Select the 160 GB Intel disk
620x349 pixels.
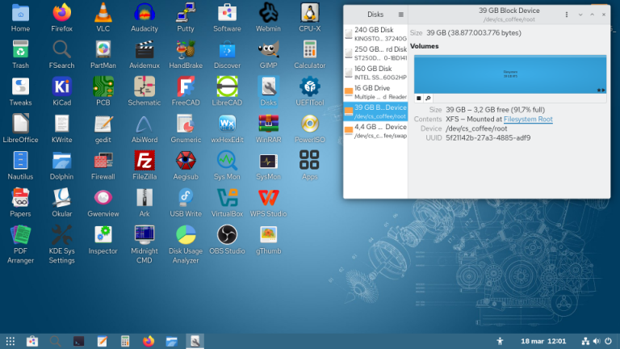(375, 73)
